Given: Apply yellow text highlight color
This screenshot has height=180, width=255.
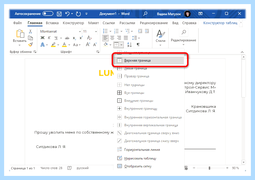Looking at the screenshot, I should pyautogui.click(x=53, y=45).
